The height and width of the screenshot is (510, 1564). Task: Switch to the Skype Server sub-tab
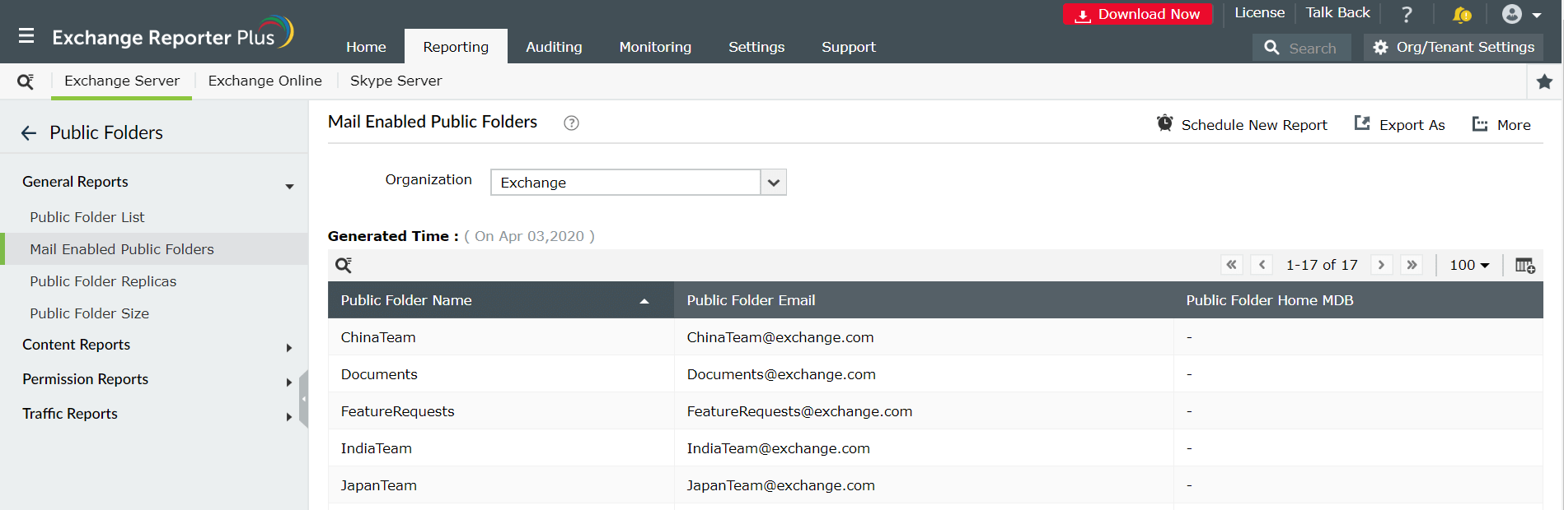[x=396, y=81]
